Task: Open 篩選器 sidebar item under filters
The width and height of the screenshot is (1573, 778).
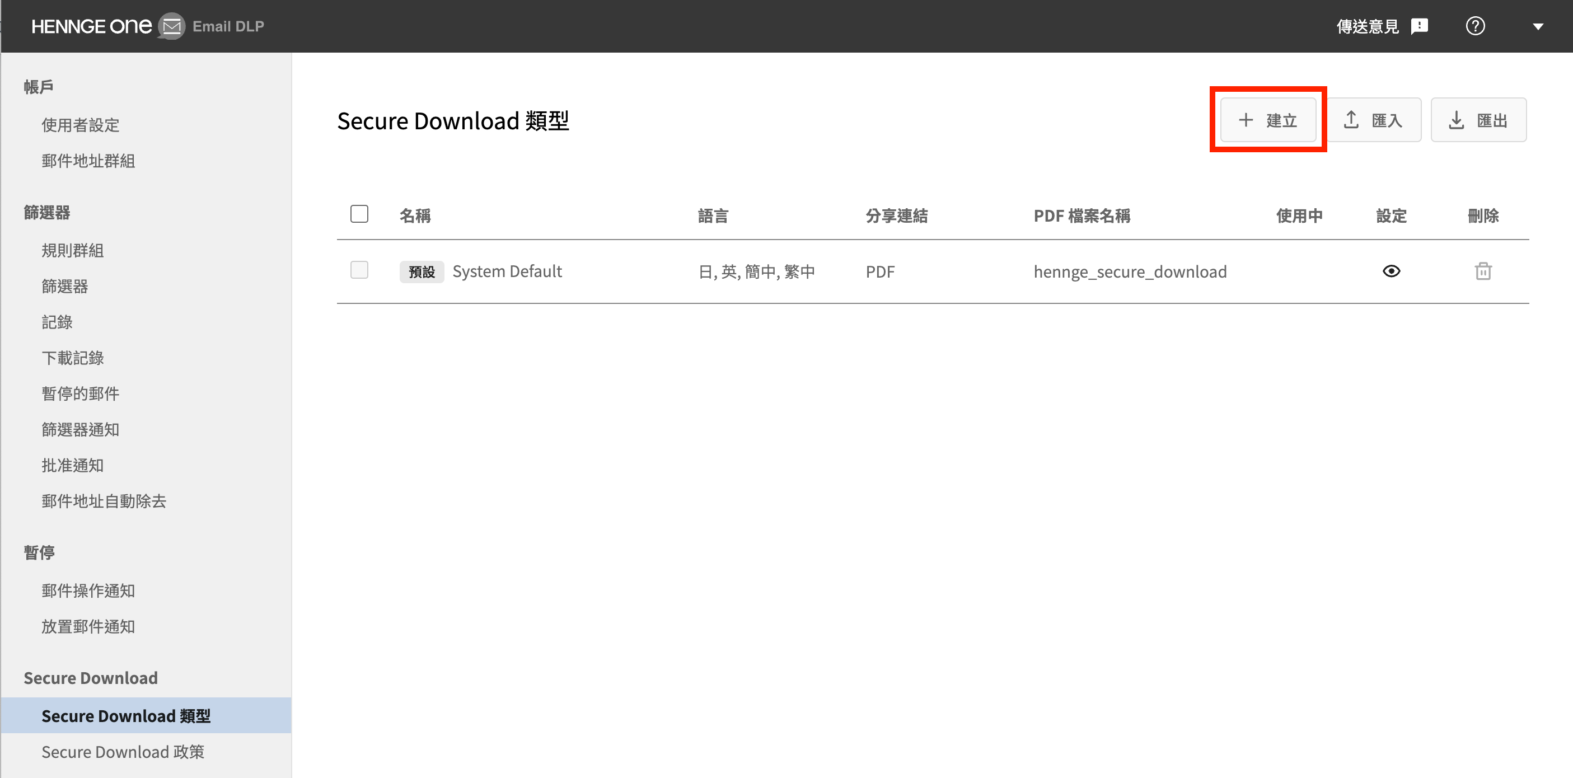Action: coord(65,286)
